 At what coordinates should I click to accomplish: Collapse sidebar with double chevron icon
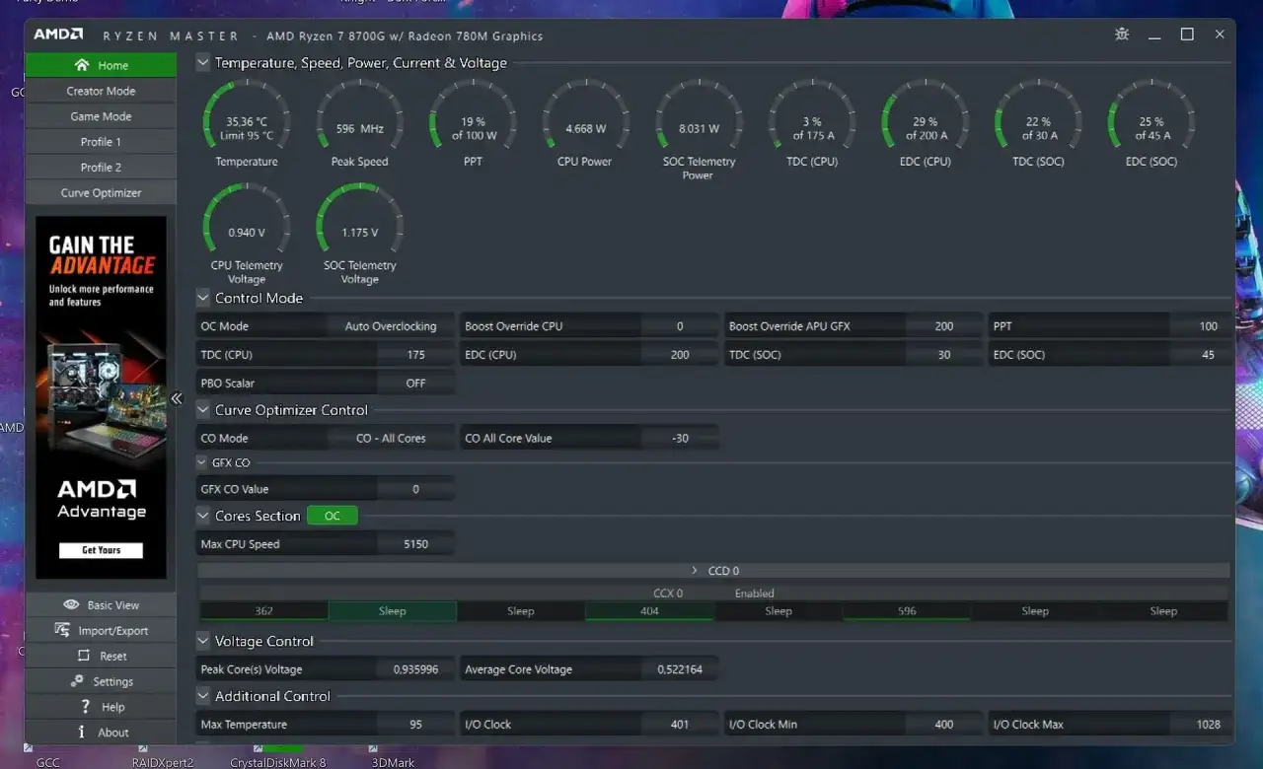click(x=177, y=398)
